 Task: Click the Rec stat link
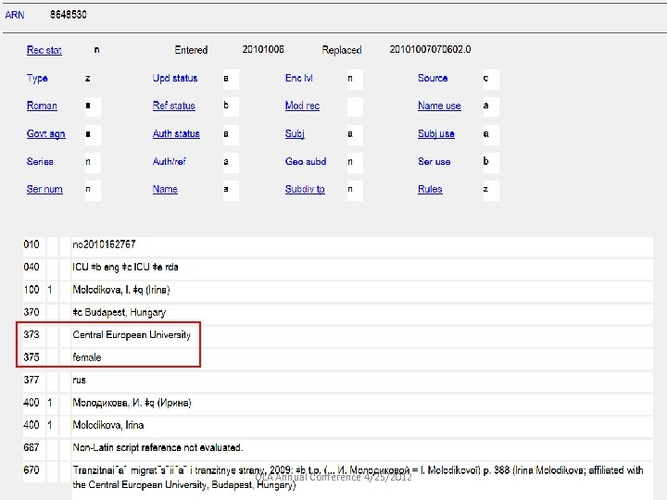[44, 50]
